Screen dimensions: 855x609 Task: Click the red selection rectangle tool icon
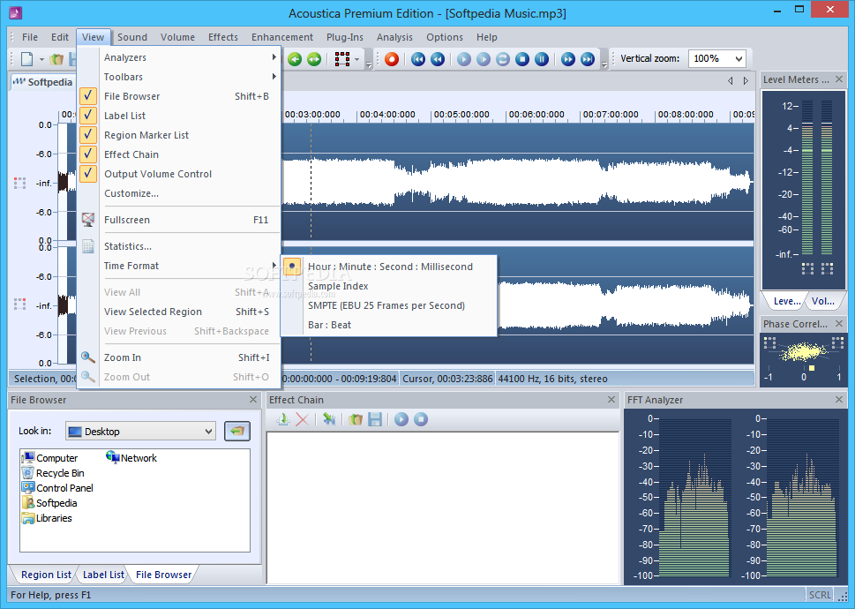pyautogui.click(x=342, y=59)
